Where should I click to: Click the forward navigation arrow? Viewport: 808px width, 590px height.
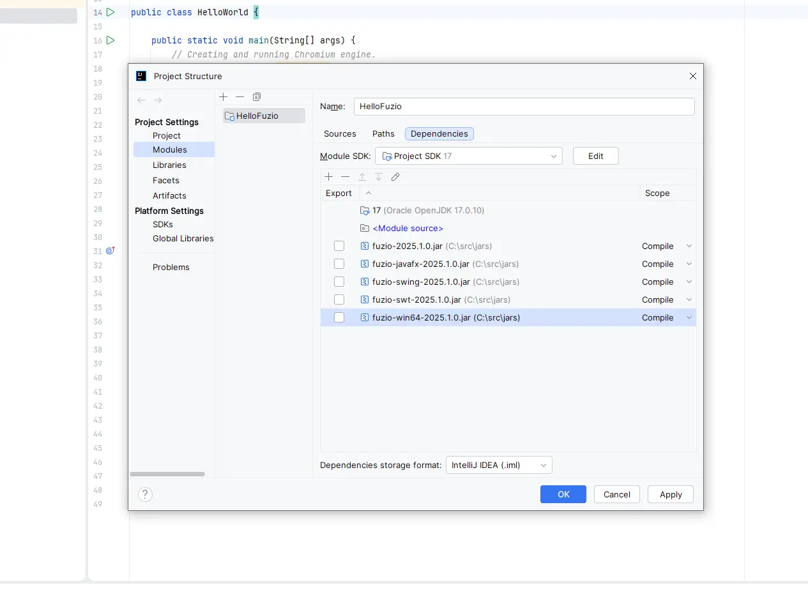(x=158, y=100)
